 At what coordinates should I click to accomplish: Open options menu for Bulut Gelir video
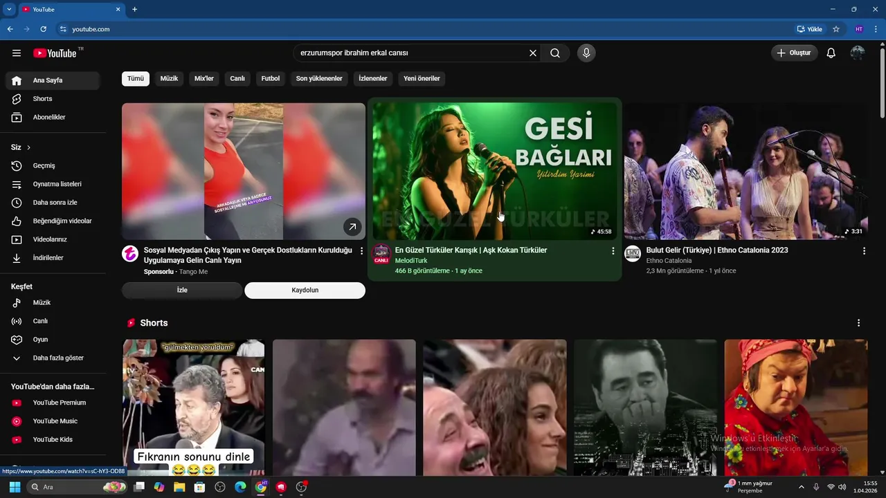pos(864,251)
